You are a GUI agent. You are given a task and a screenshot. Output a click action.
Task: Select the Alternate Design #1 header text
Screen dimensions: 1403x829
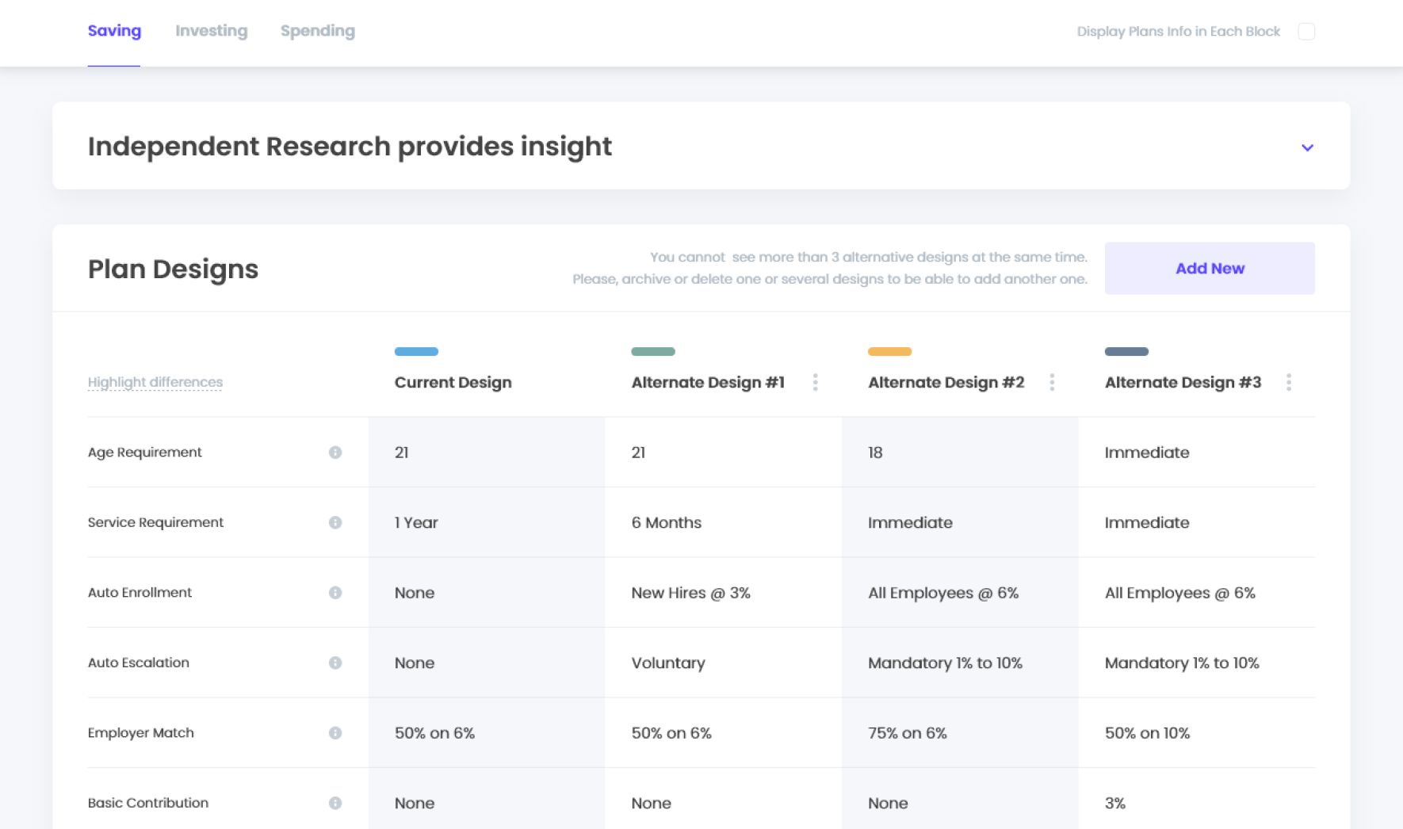coord(708,383)
